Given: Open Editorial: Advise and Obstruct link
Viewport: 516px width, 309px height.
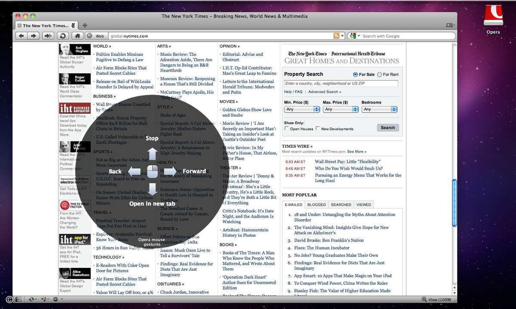Looking at the screenshot, I should tap(243, 57).
